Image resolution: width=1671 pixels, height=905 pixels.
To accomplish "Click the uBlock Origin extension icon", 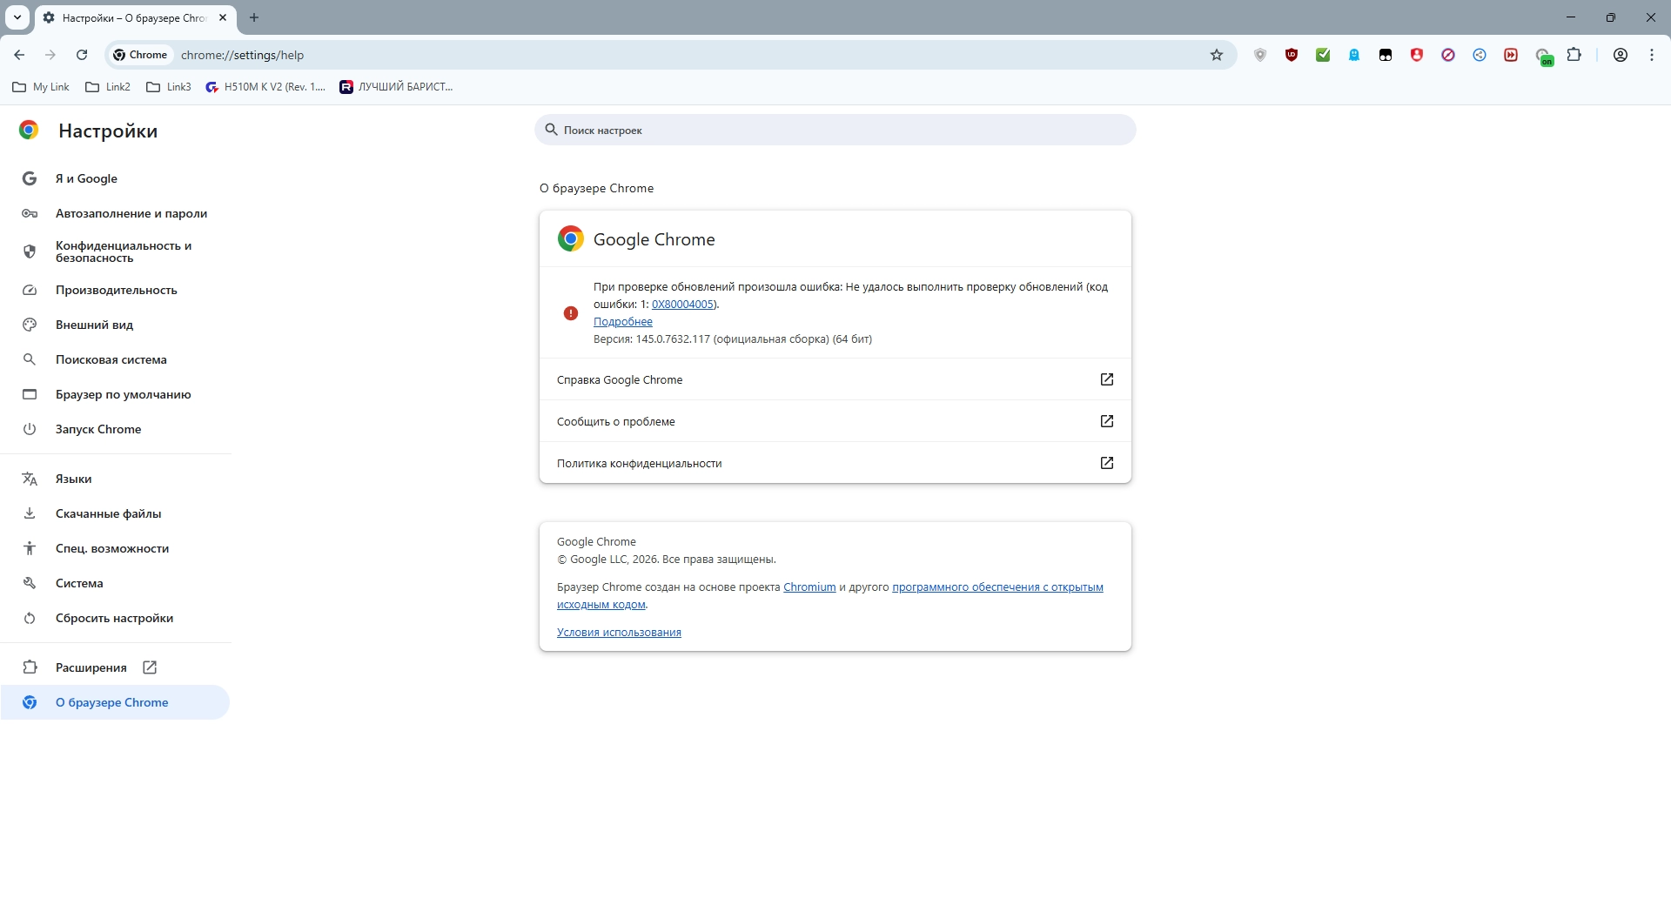I will coord(1292,55).
